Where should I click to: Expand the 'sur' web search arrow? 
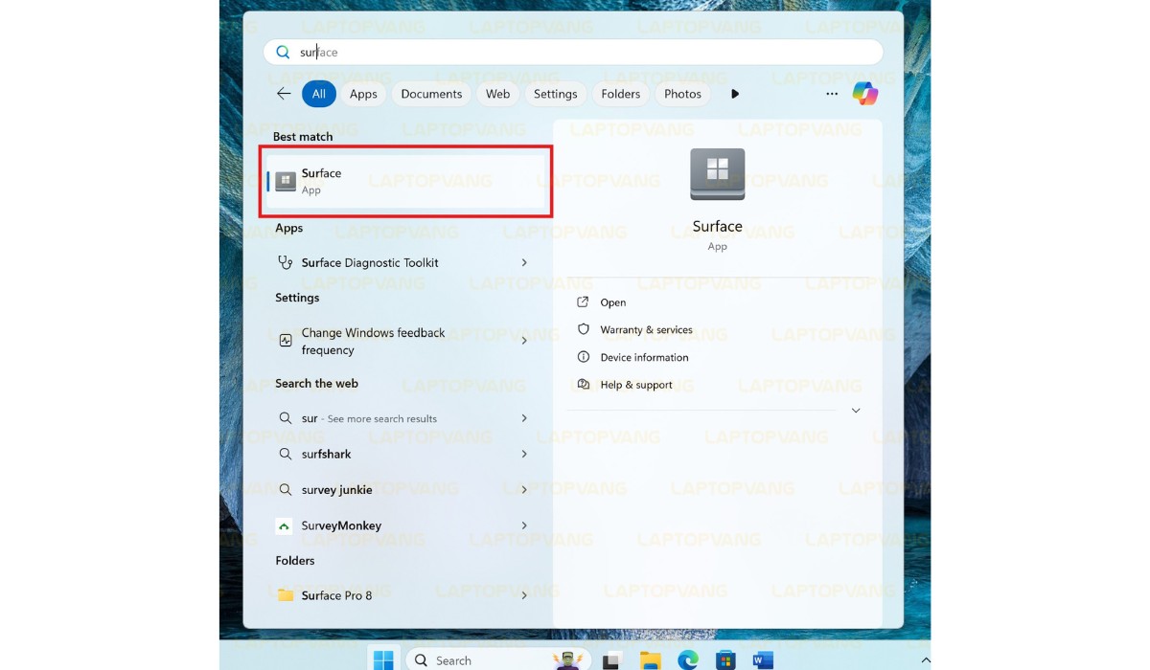[x=524, y=418]
